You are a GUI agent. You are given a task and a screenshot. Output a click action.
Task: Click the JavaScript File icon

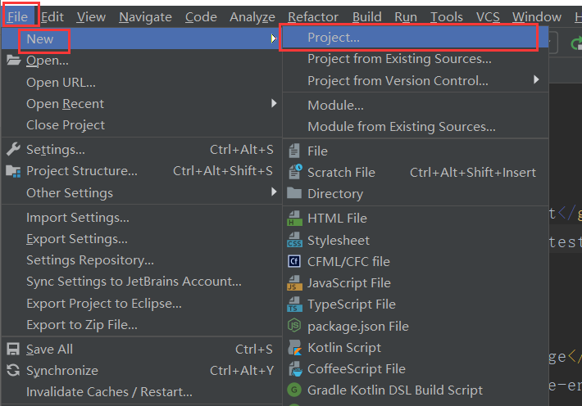(294, 283)
